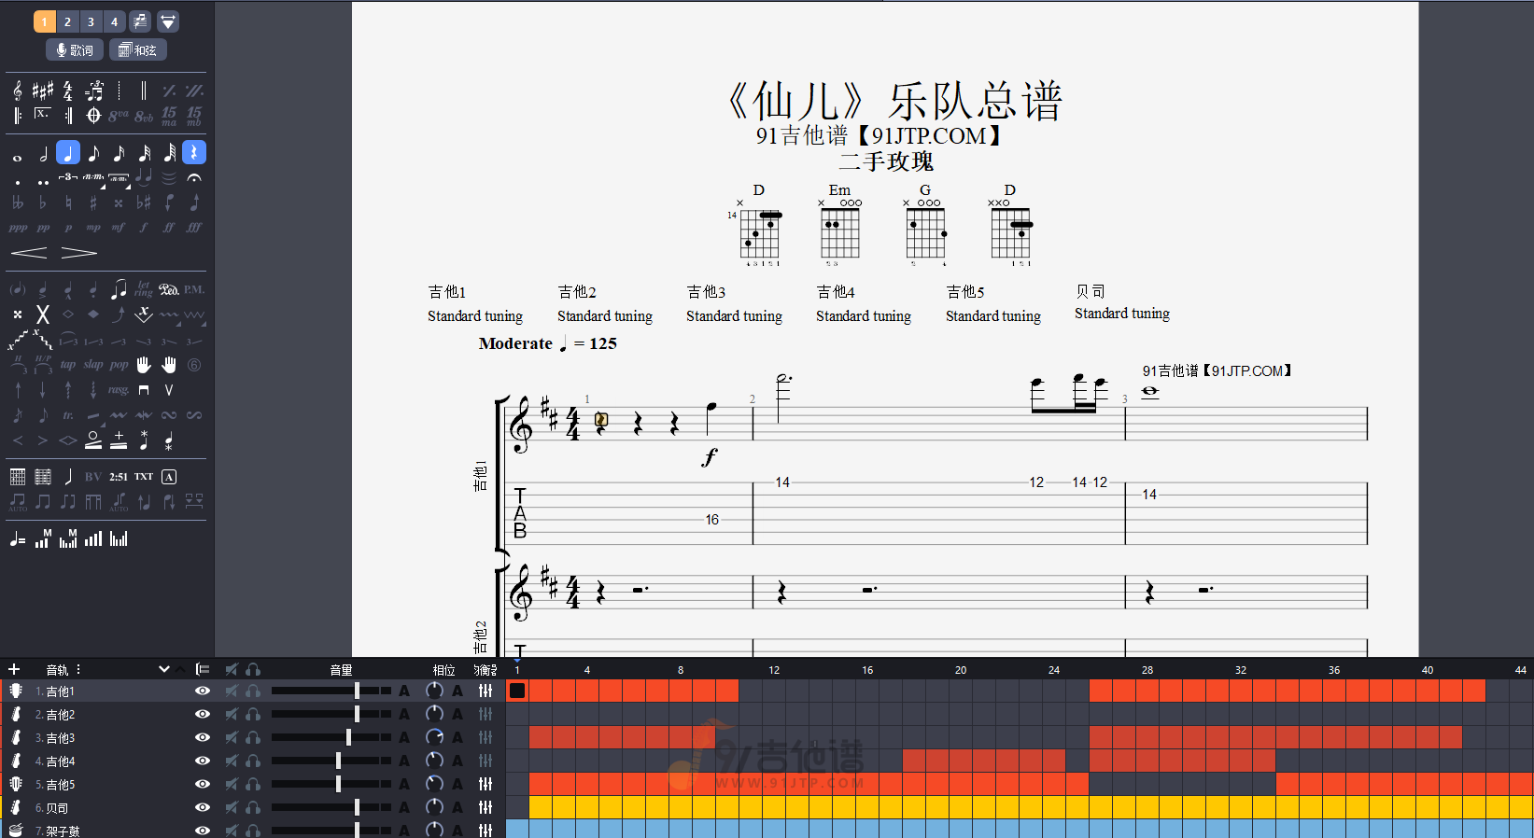Viewport: 1534px width, 838px height.
Task: Select the 16 tab number in bar 1
Action: 711,520
